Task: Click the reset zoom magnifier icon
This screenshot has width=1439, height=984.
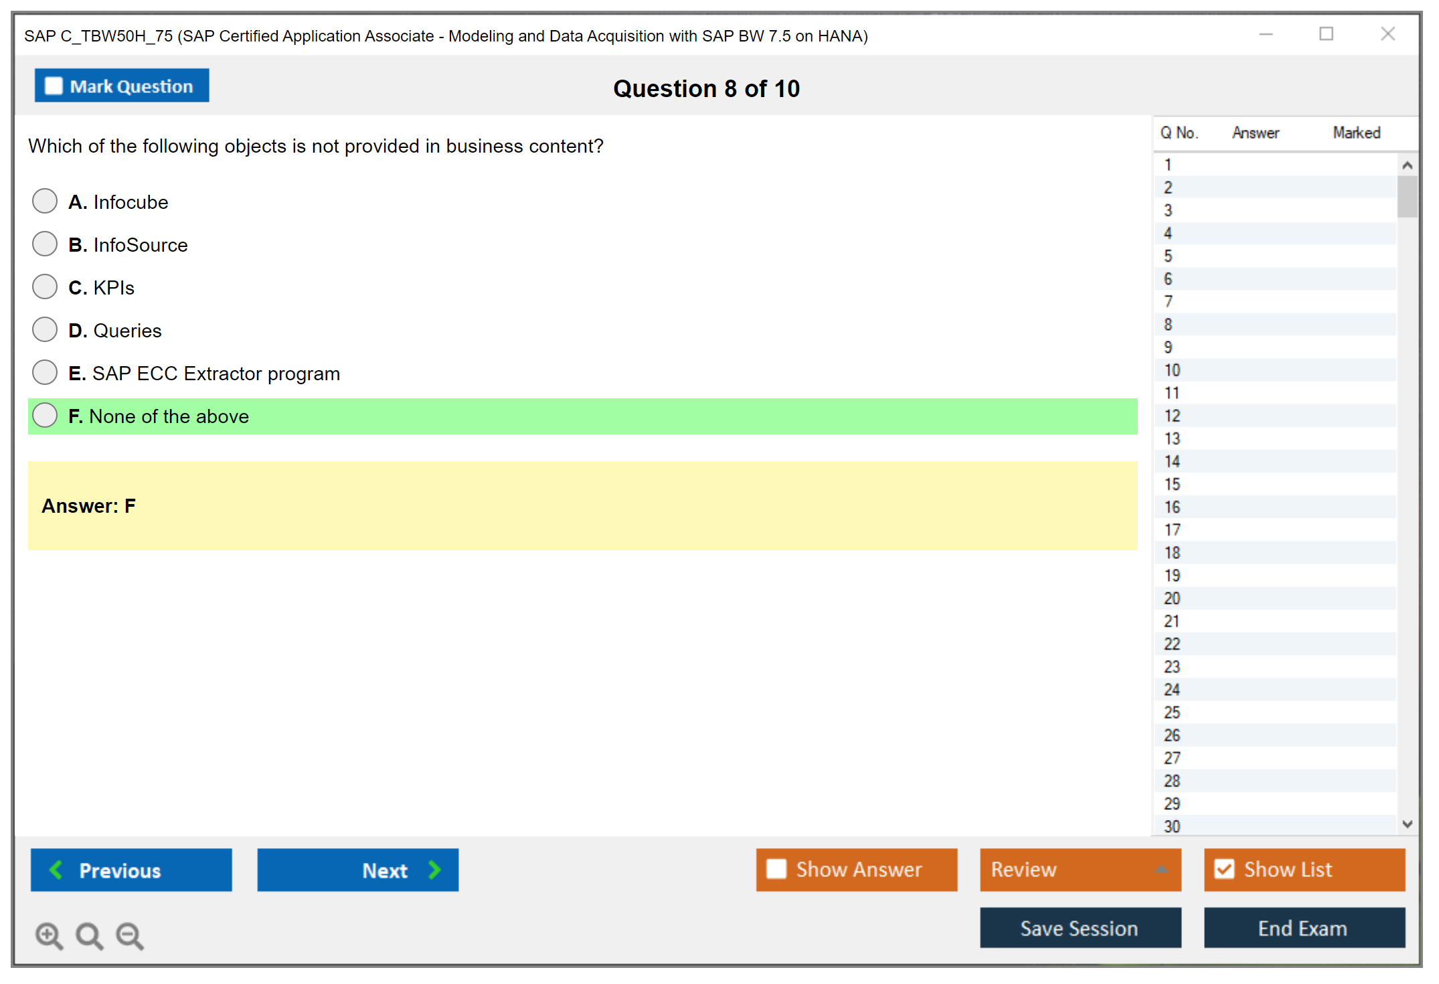Action: point(89,935)
